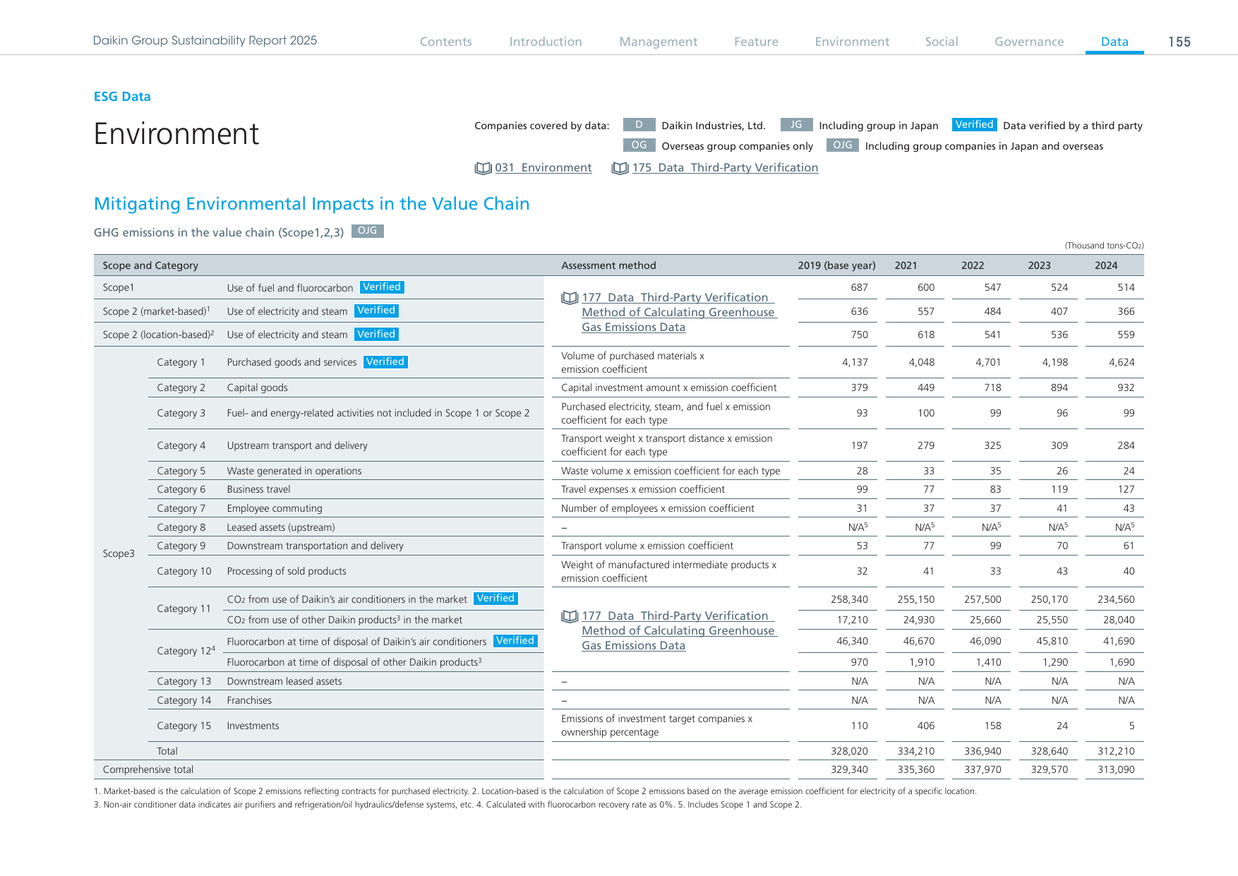The height and width of the screenshot is (876, 1238).
Task: Click the Verified badge on Category 12 fluorocarbon disposal row
Action: [x=515, y=641]
